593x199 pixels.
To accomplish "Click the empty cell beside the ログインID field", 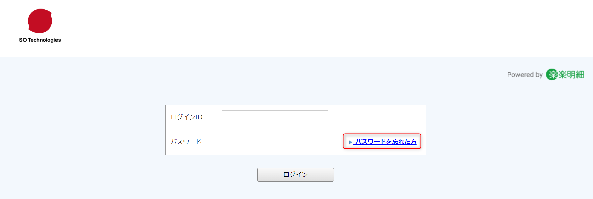I will click(x=377, y=117).
